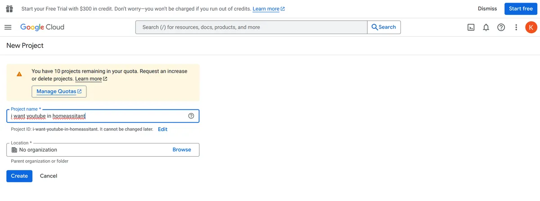Browse for a location
Screen dimensions: 540x201
click(182, 150)
